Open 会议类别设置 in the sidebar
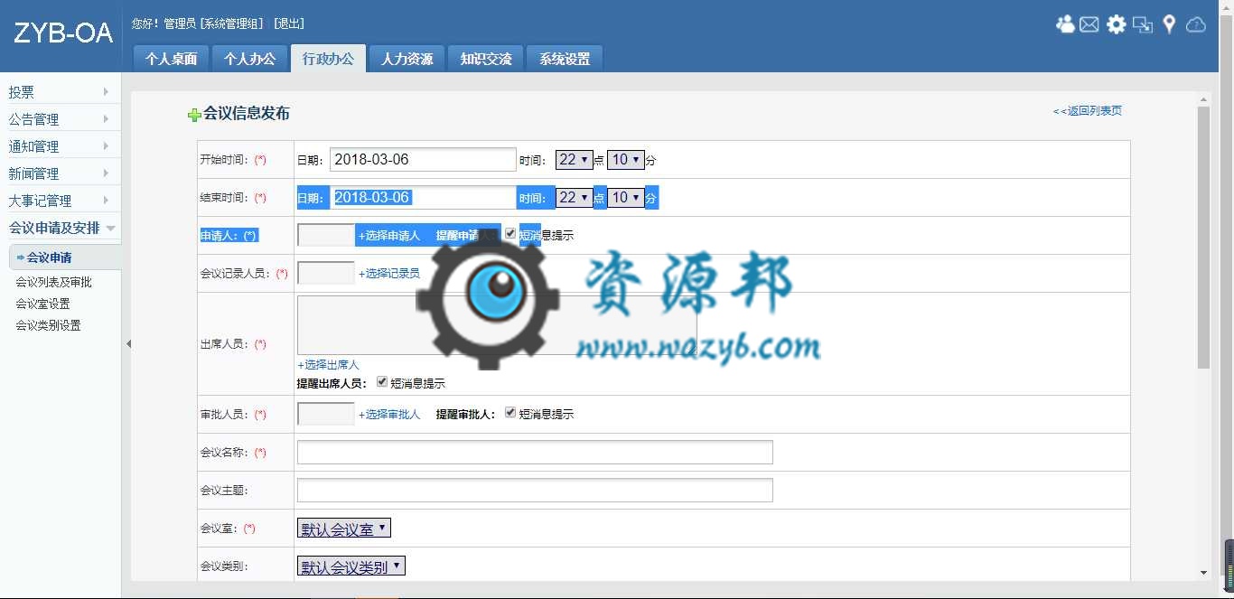 coord(48,325)
